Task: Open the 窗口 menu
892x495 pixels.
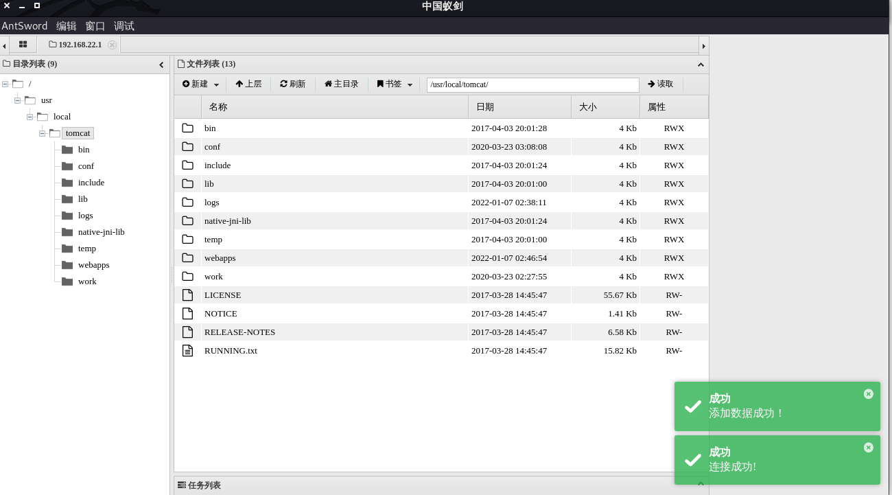Action: pos(95,26)
